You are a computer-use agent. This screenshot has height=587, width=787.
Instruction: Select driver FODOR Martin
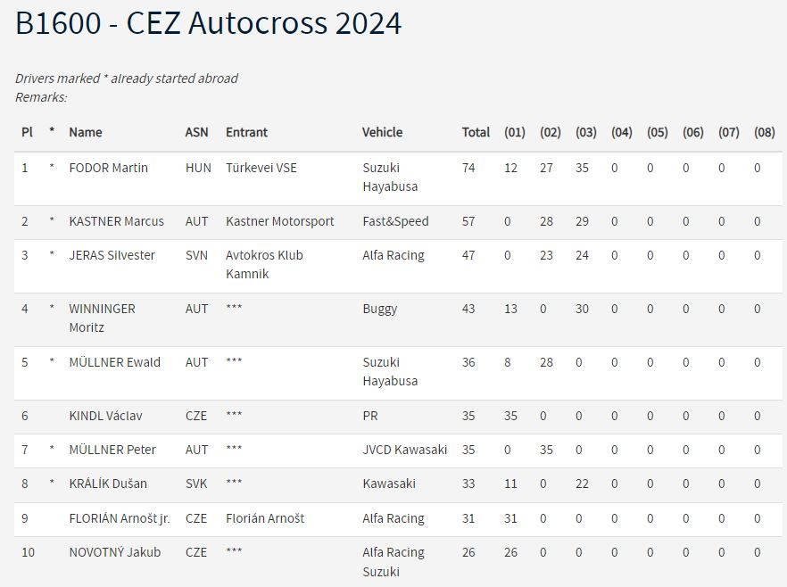(109, 168)
